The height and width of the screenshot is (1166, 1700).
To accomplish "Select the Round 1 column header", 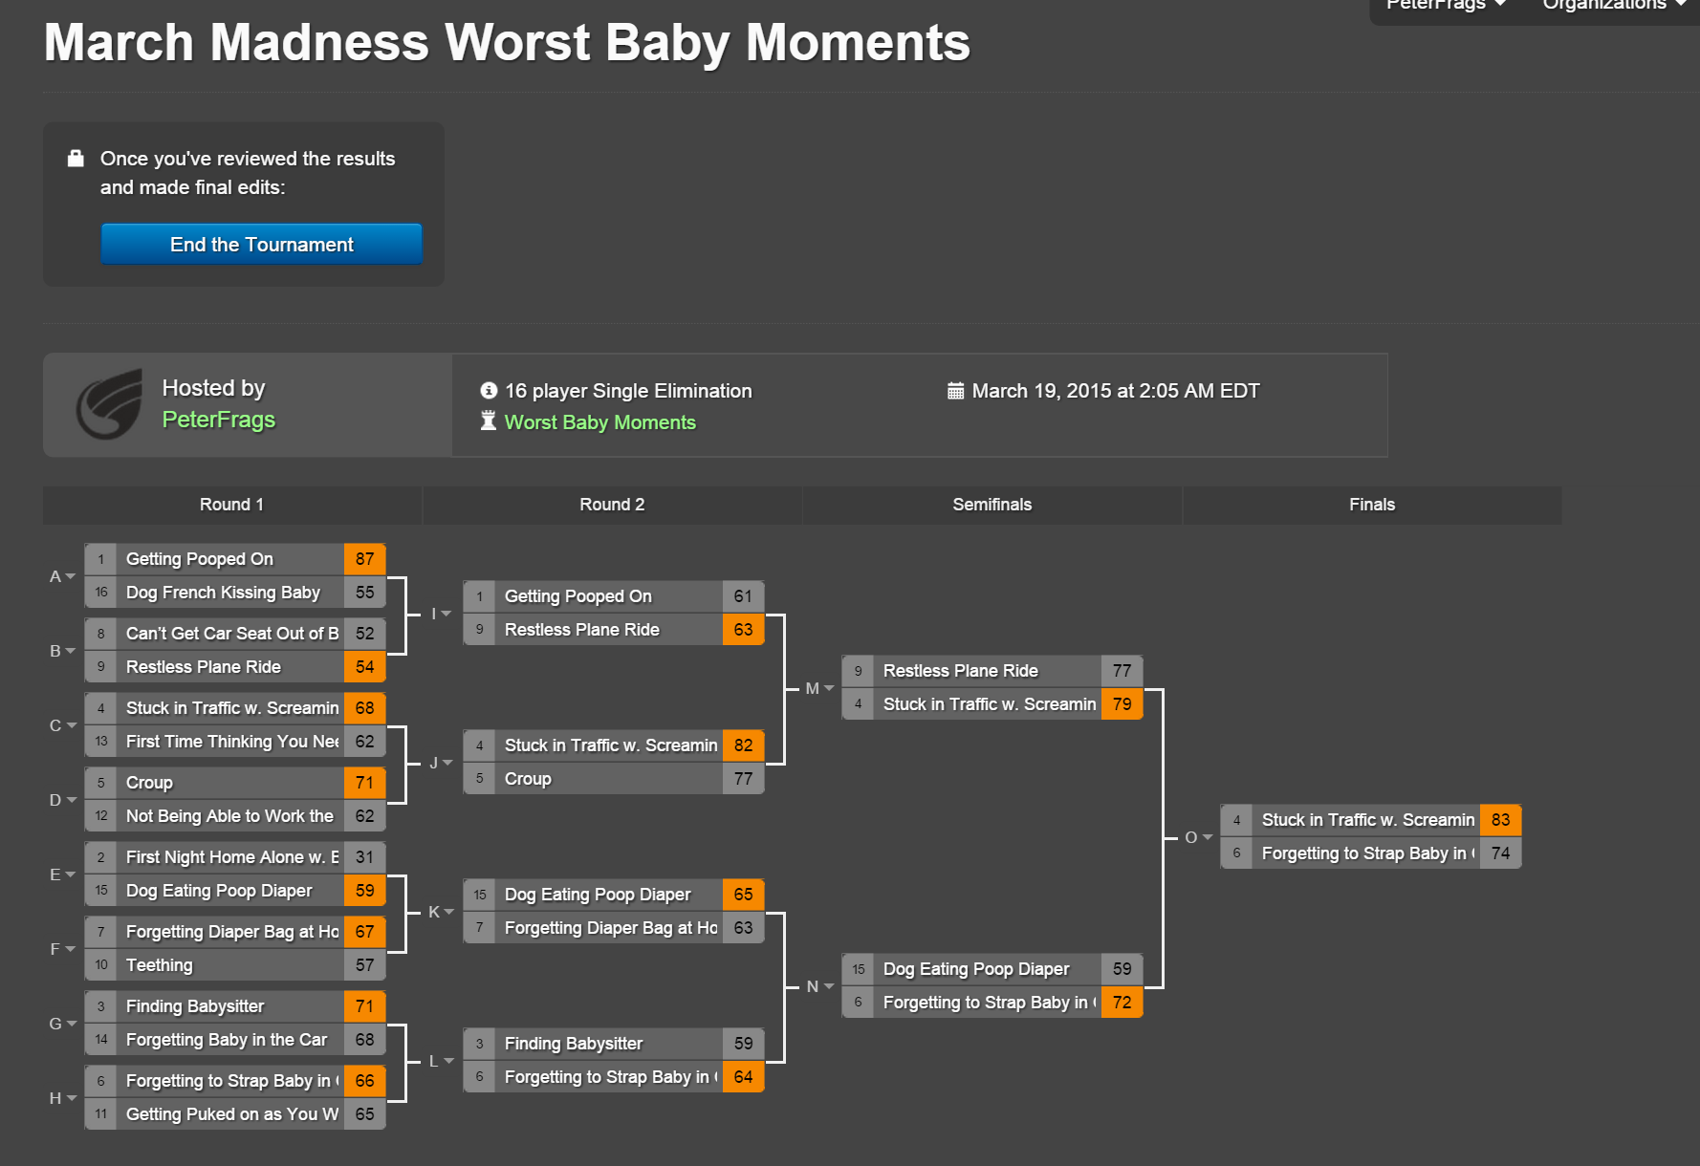I will point(231,505).
